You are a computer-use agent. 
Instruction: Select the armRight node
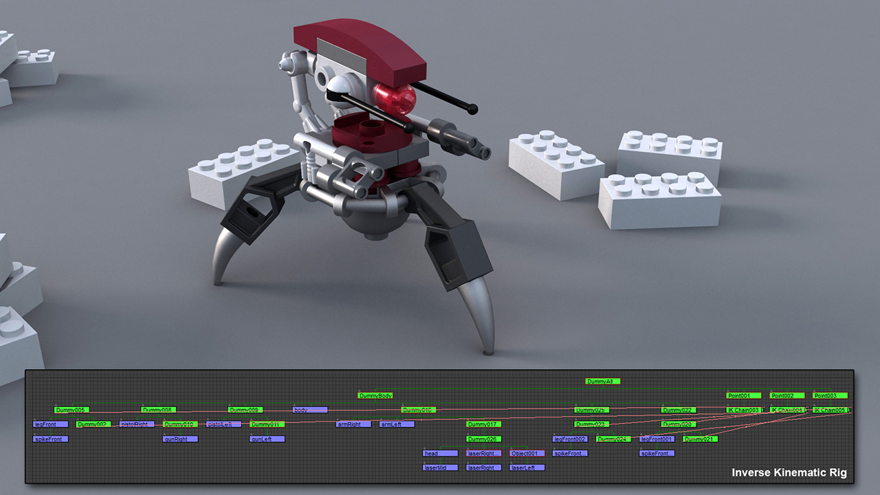tap(353, 425)
